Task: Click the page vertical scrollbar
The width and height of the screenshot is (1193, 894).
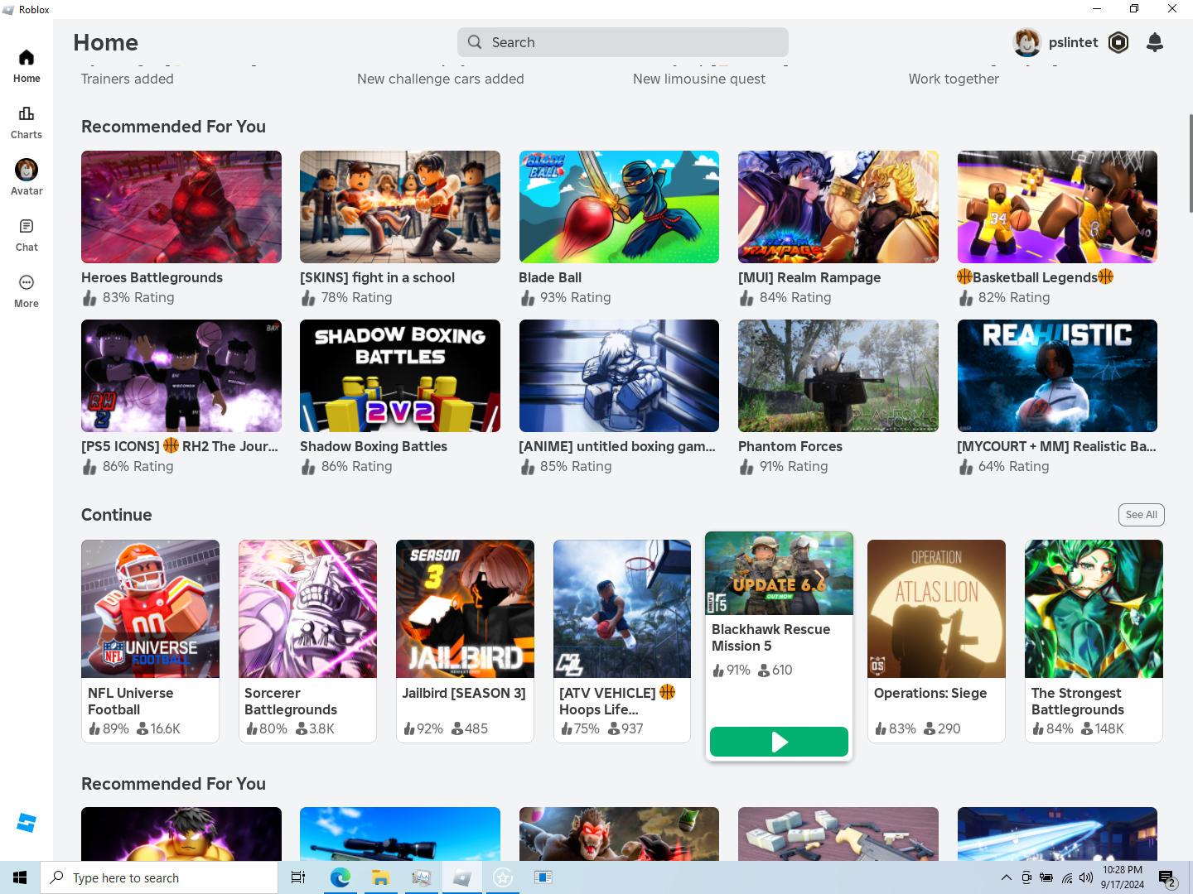Action: 1191,163
